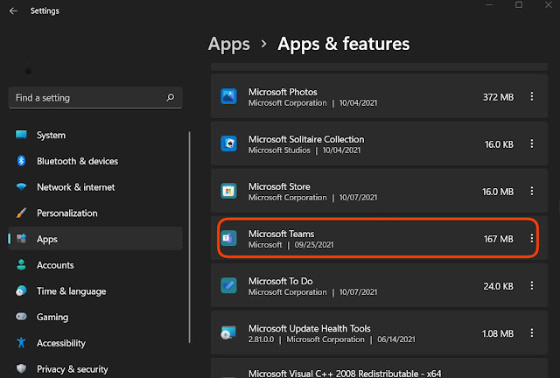Click the Time & language globe clock icon
The height and width of the screenshot is (378, 560).
(x=21, y=290)
